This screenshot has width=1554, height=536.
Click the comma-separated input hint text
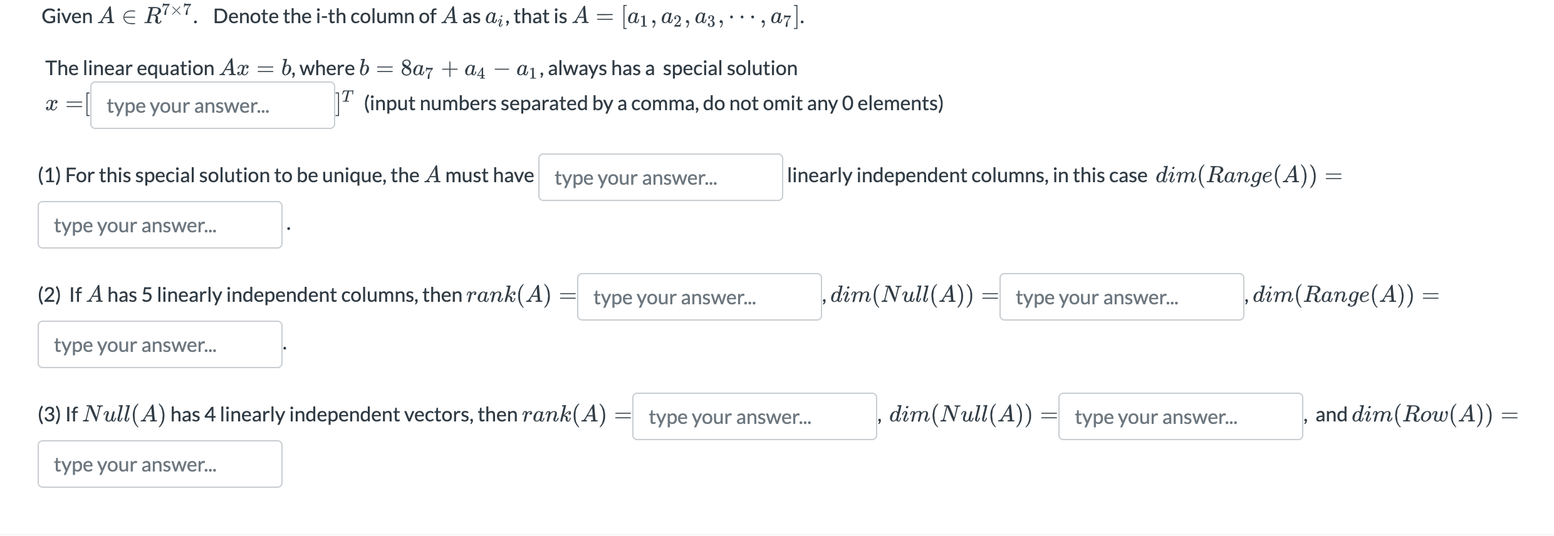tap(653, 103)
